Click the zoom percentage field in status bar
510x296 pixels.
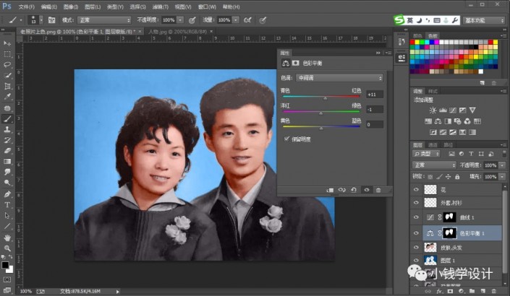click(26, 292)
